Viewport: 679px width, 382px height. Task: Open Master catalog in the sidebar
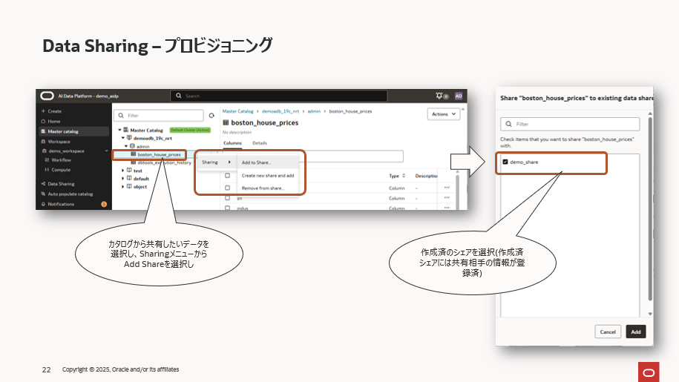click(73, 131)
